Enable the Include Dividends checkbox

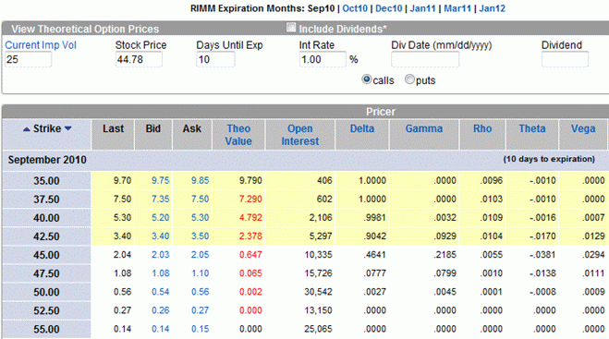(x=291, y=28)
